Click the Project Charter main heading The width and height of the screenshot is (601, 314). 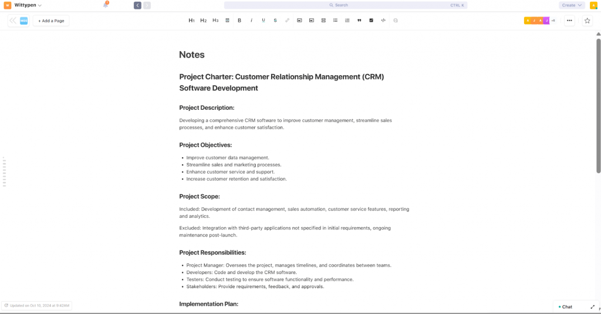point(281,82)
